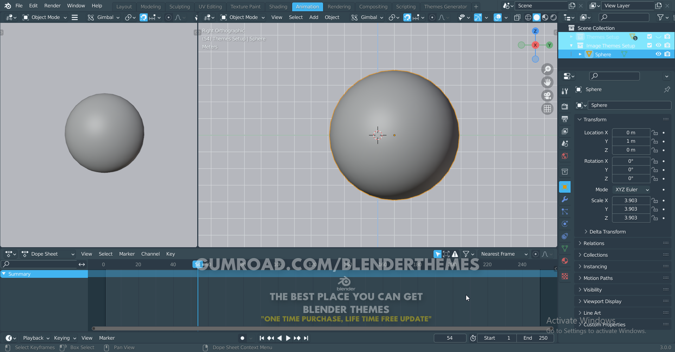This screenshot has width=675, height=352.
Task: Click the current frame field showing 54
Action: (450, 338)
